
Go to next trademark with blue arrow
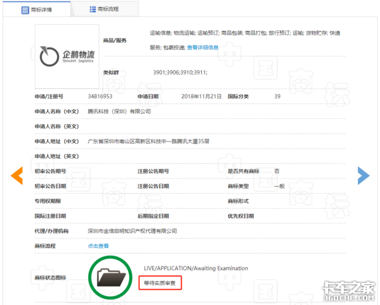tap(364, 175)
